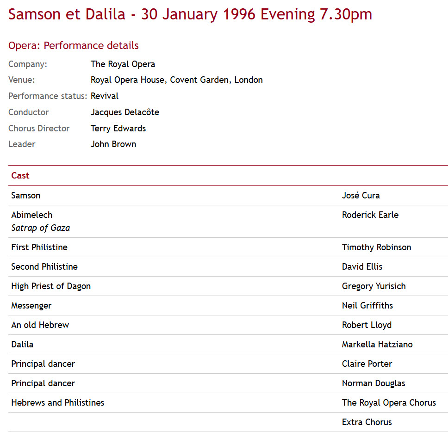Open Timothy Robinson's performer entry
Viewport: 448px width, 432px height.
coord(376,247)
